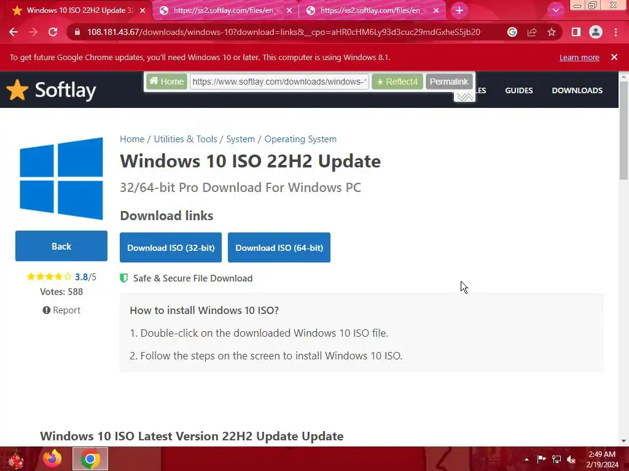Click the Votes: 588 text

point(61,291)
